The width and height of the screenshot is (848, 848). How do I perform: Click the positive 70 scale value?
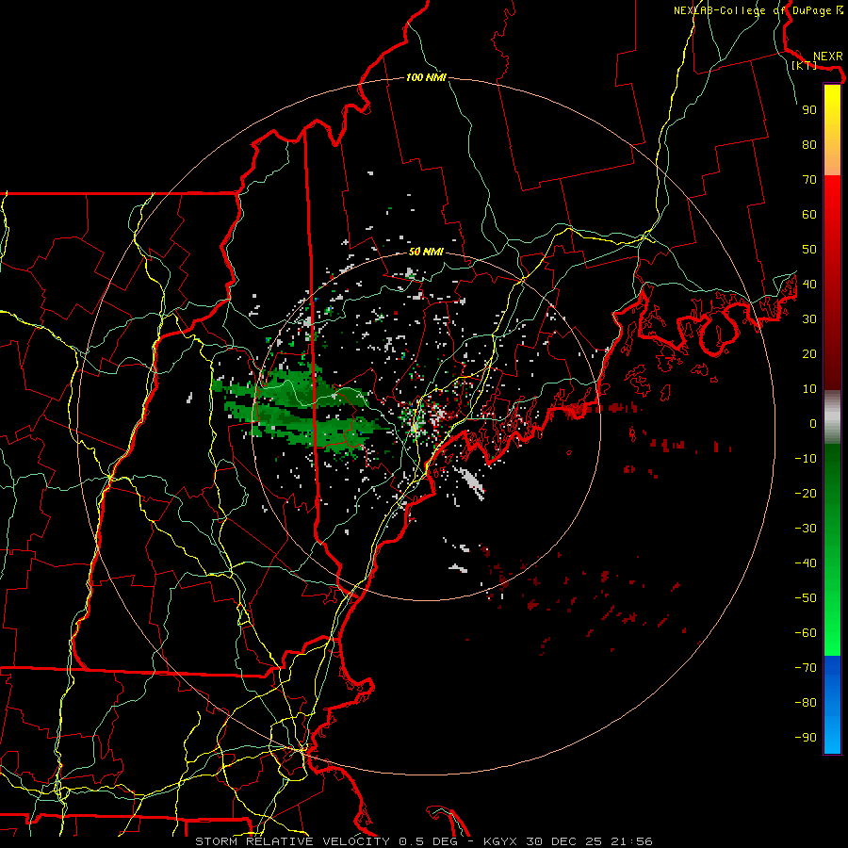809,180
